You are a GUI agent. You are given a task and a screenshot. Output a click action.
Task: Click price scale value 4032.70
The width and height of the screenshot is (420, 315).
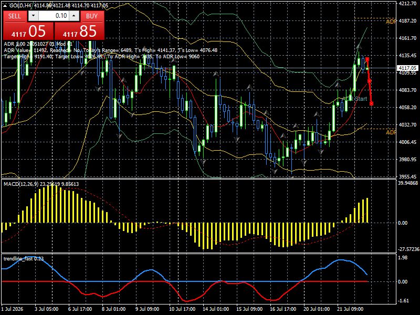tap(407, 125)
